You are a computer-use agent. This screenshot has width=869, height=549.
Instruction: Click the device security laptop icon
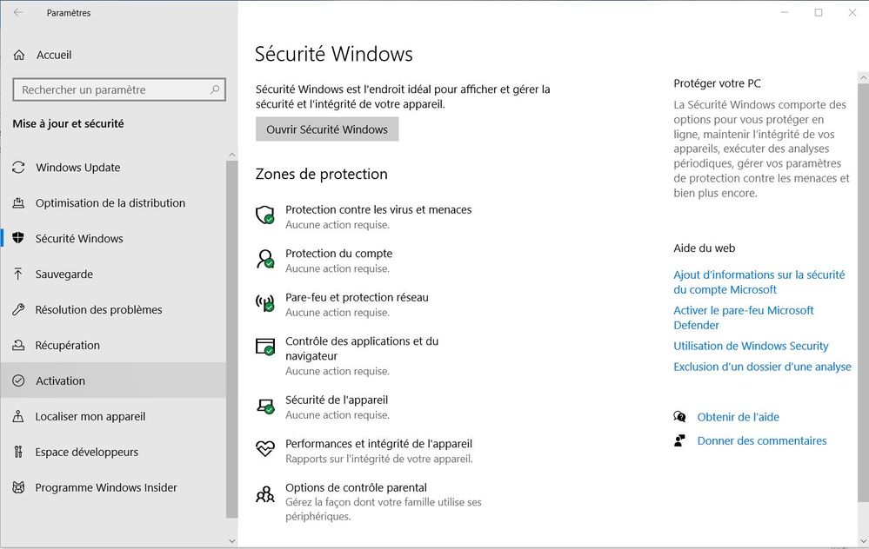point(264,406)
